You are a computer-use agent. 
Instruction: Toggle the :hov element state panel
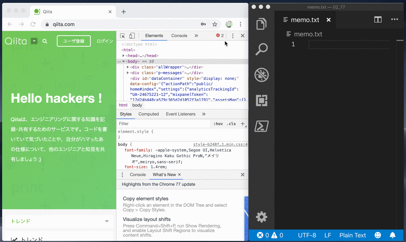click(x=218, y=124)
